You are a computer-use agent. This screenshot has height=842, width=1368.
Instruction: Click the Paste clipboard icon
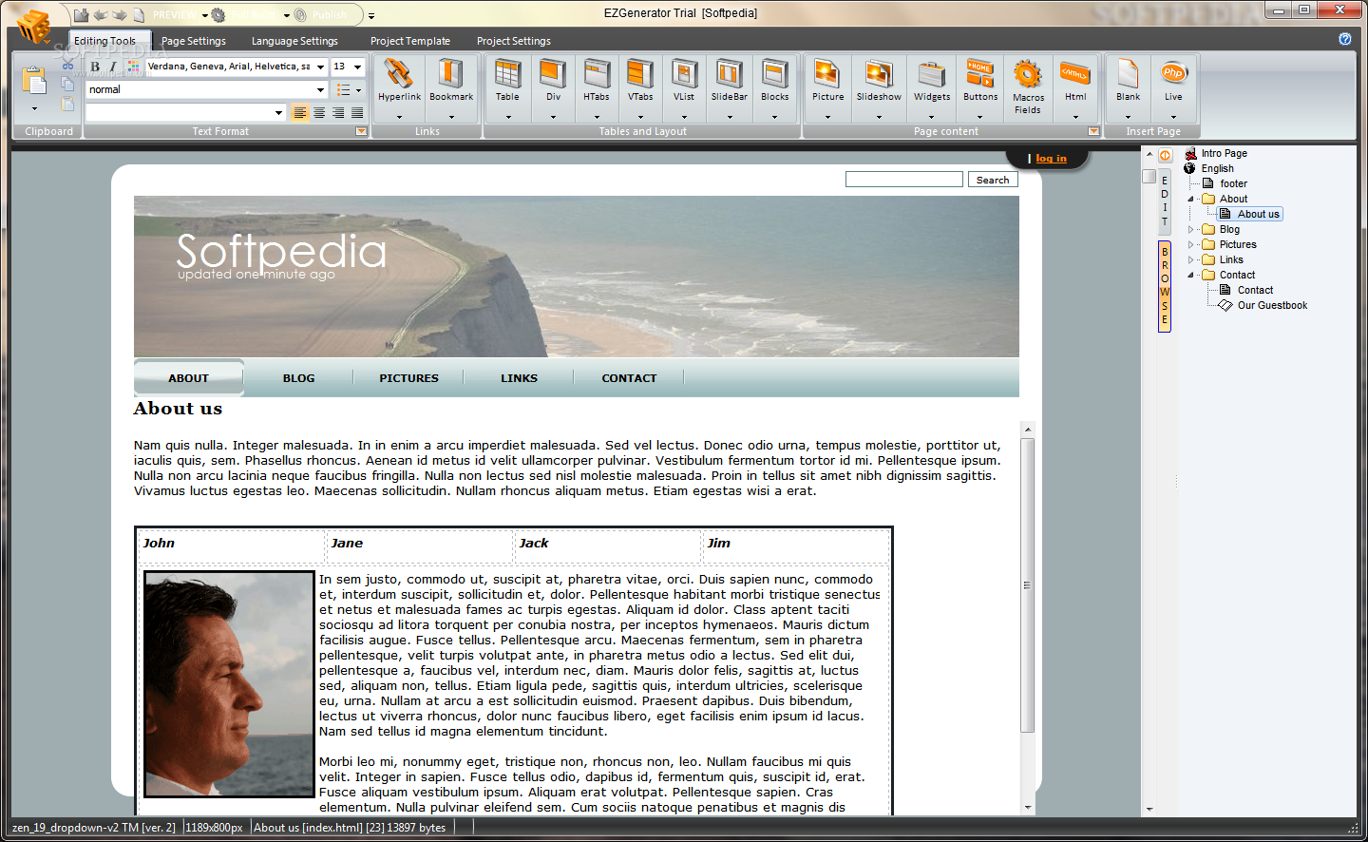[x=34, y=82]
